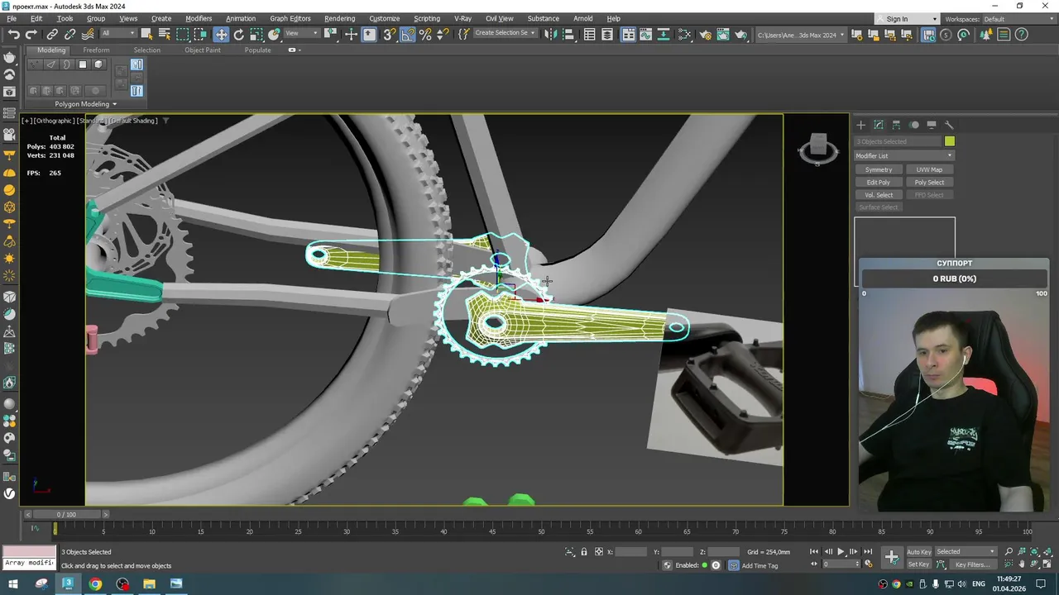This screenshot has height=595, width=1059.
Task: Open the project path dropdown
Action: pos(801,34)
